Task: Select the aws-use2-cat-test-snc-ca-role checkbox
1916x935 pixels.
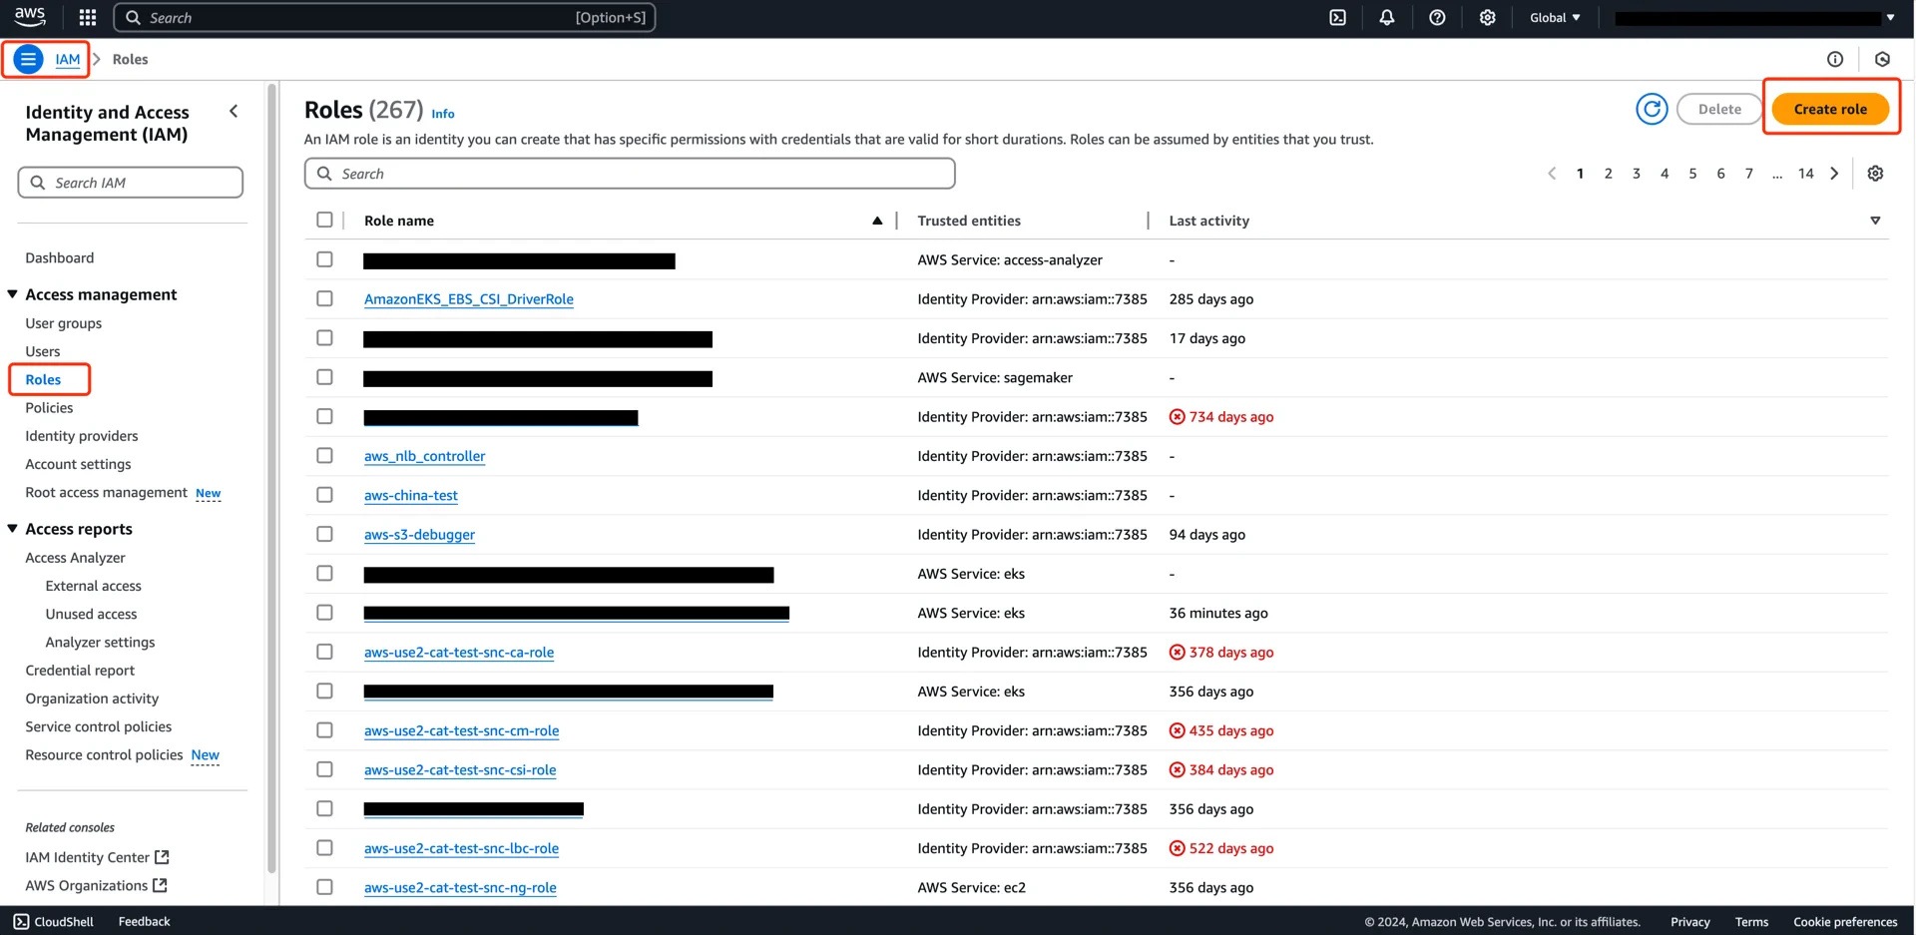Action: pos(324,652)
